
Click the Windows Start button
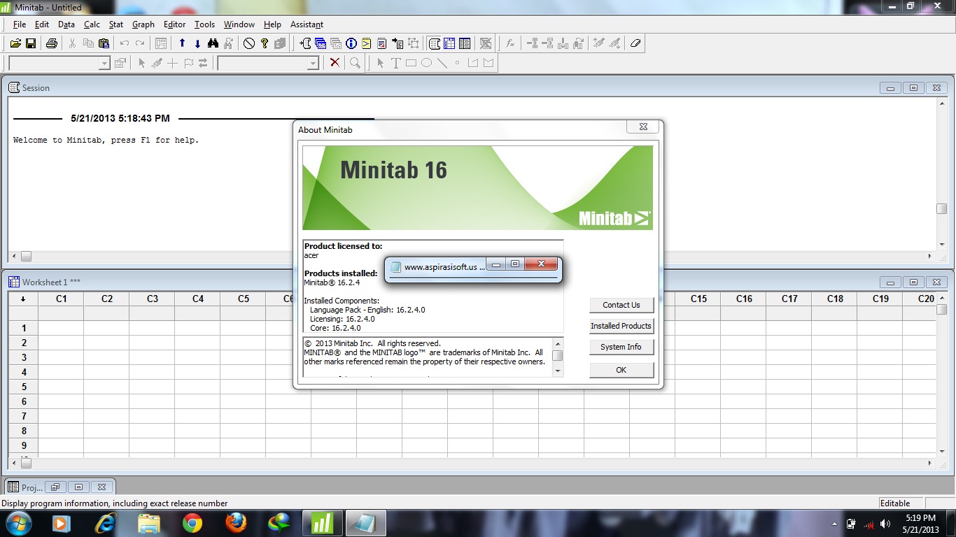point(17,523)
